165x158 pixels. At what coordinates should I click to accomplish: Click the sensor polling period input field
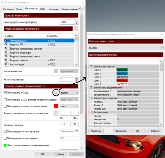click(68, 22)
